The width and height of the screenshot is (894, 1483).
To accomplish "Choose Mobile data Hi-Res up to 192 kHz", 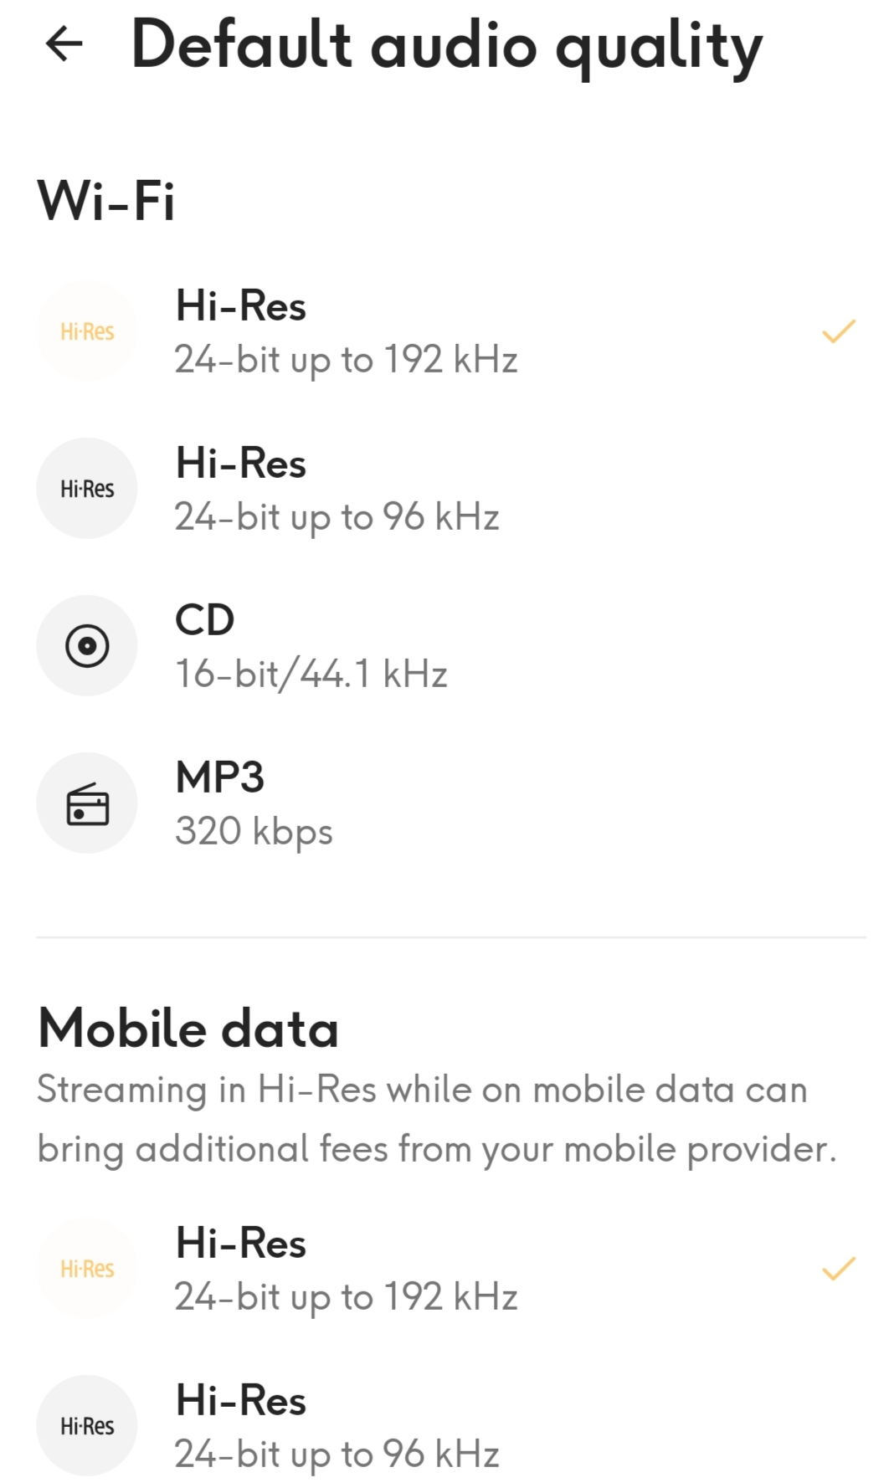I will click(x=346, y=1270).
